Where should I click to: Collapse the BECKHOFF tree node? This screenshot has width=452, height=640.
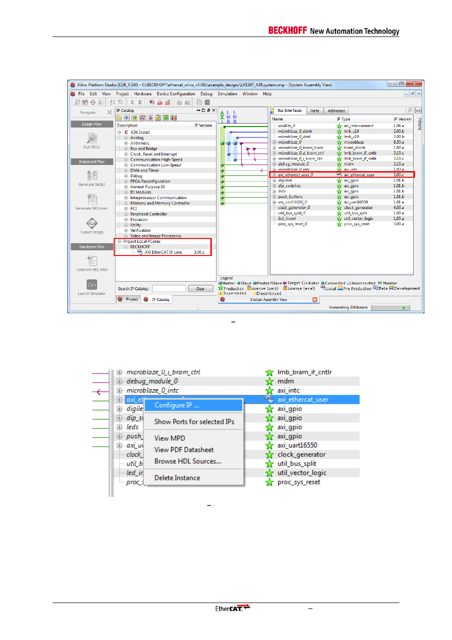(126, 247)
